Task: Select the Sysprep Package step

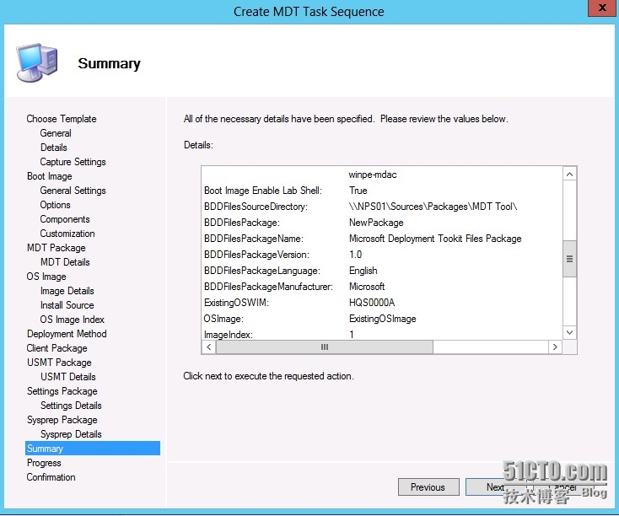Action: (62, 420)
